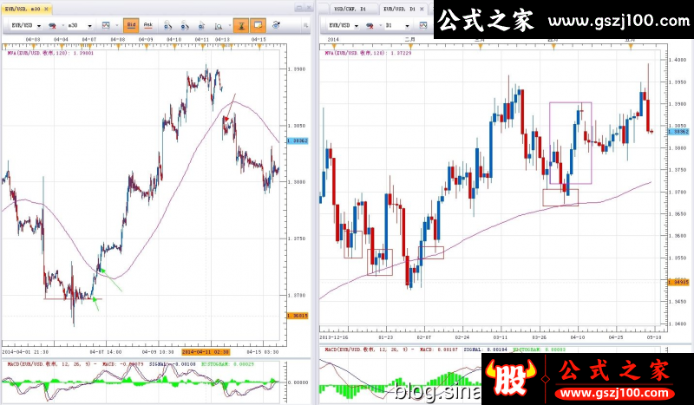Select the MVA 1.37229 indicator label on the D1 chart
This screenshot has width=694, height=405.
tap(368, 53)
